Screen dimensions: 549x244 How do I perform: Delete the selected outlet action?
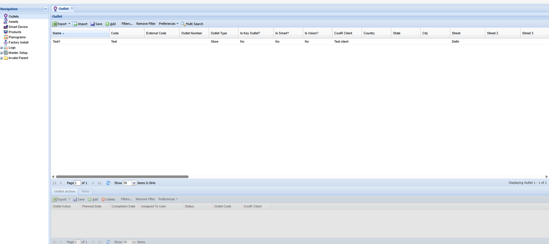(x=108, y=199)
